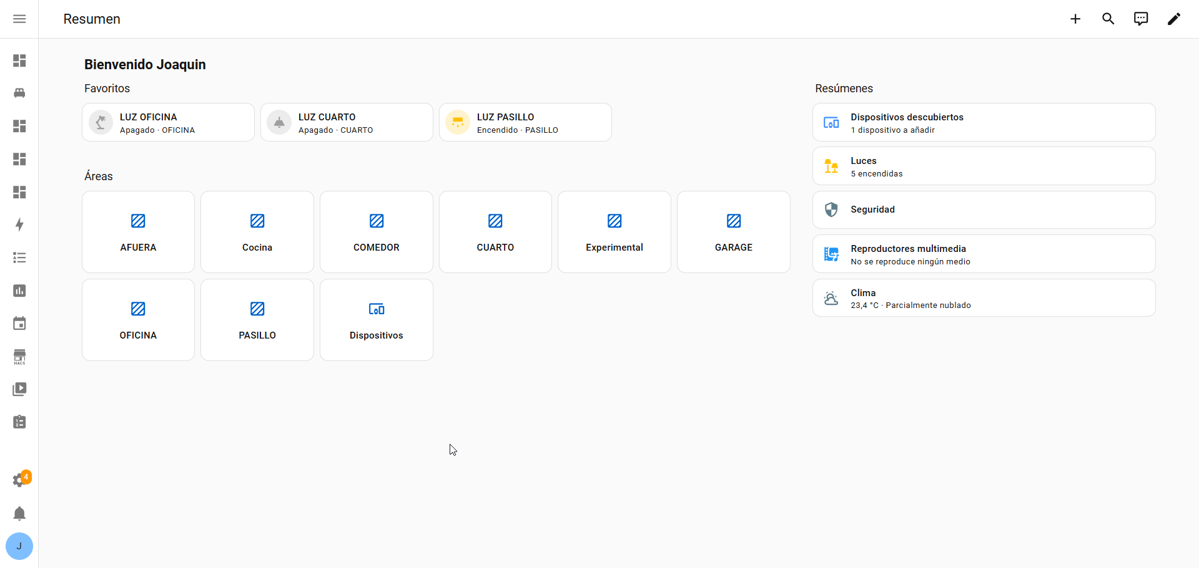The width and height of the screenshot is (1199, 568).
Task: Toggle the LUZ OFICINA light icon
Action: point(101,122)
